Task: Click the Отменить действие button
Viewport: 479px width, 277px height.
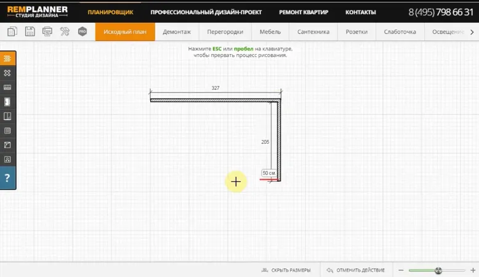Action: (356, 270)
